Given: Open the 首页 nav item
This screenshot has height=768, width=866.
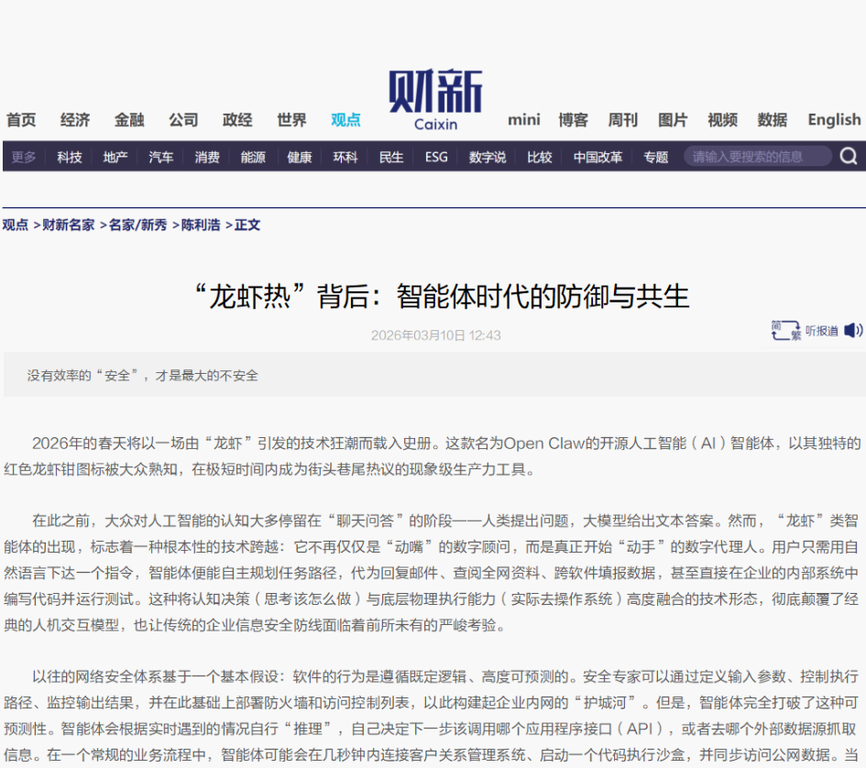Looking at the screenshot, I should tap(21, 120).
